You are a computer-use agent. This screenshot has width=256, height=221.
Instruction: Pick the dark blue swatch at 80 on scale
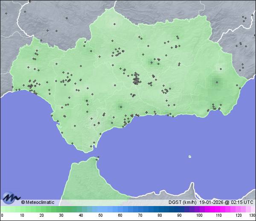160,209
